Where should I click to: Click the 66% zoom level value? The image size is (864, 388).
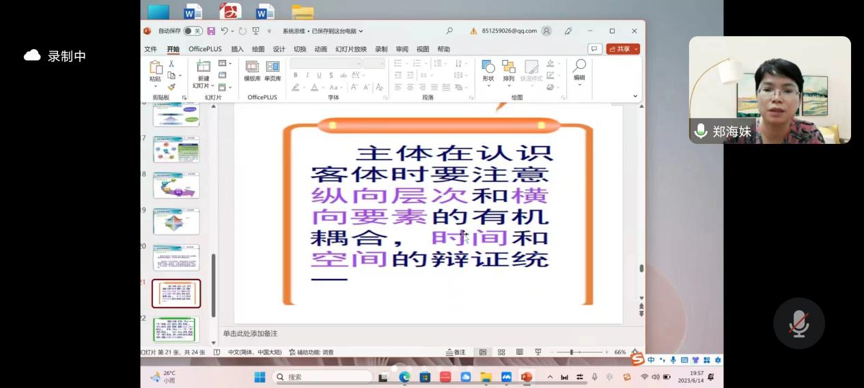tap(620, 353)
